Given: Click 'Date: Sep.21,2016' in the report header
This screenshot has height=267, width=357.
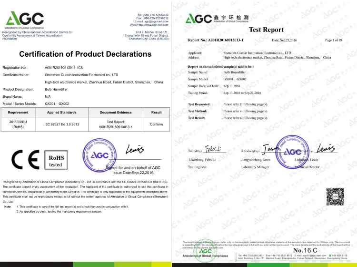Looking at the screenshot, I should 284,40.
